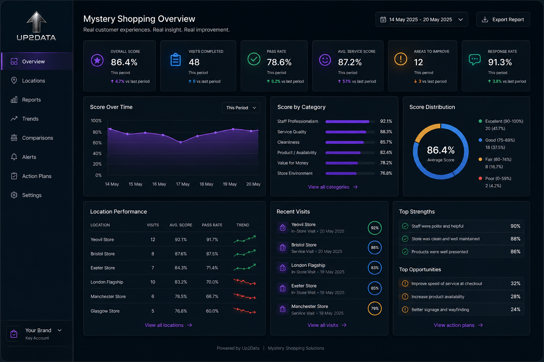Click the Trends line icon
Image resolution: width=544 pixels, height=362 pixels.
pyautogui.click(x=14, y=119)
